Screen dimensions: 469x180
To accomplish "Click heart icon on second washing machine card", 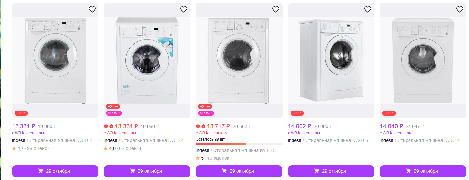I will (x=184, y=10).
